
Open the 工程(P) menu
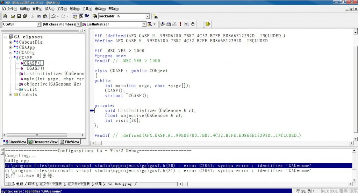62,9
